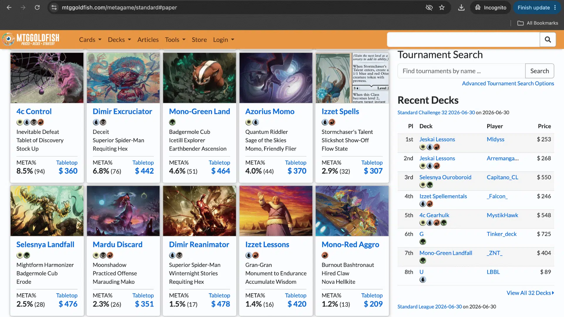Click the red mana symbol under Izzet Lessons

(x=256, y=255)
